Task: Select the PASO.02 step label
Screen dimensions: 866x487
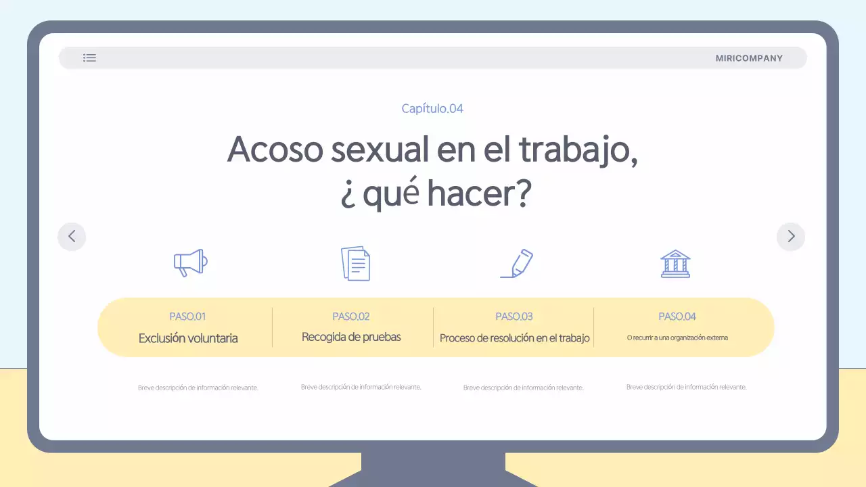Action: (x=351, y=317)
